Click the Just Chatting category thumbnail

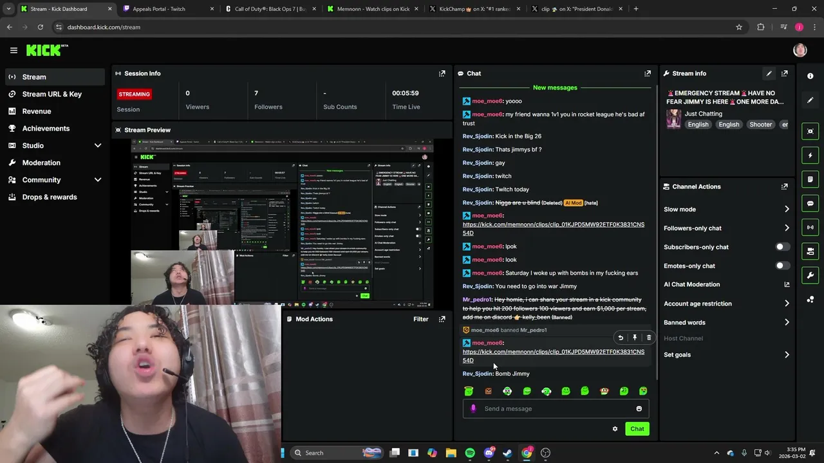(673, 119)
